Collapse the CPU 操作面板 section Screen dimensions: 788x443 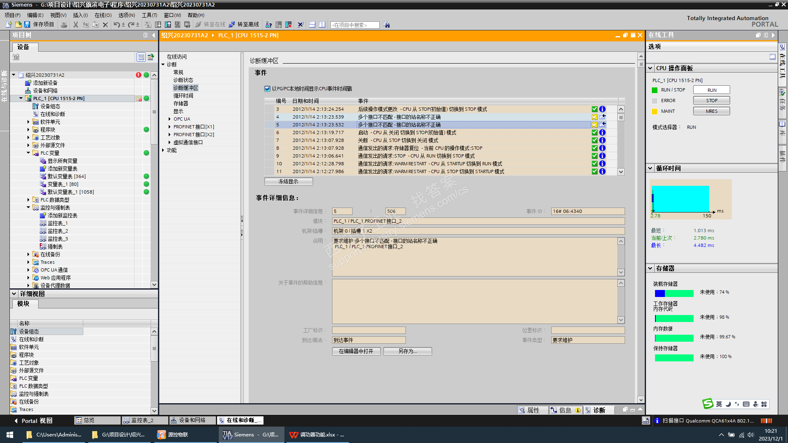650,68
